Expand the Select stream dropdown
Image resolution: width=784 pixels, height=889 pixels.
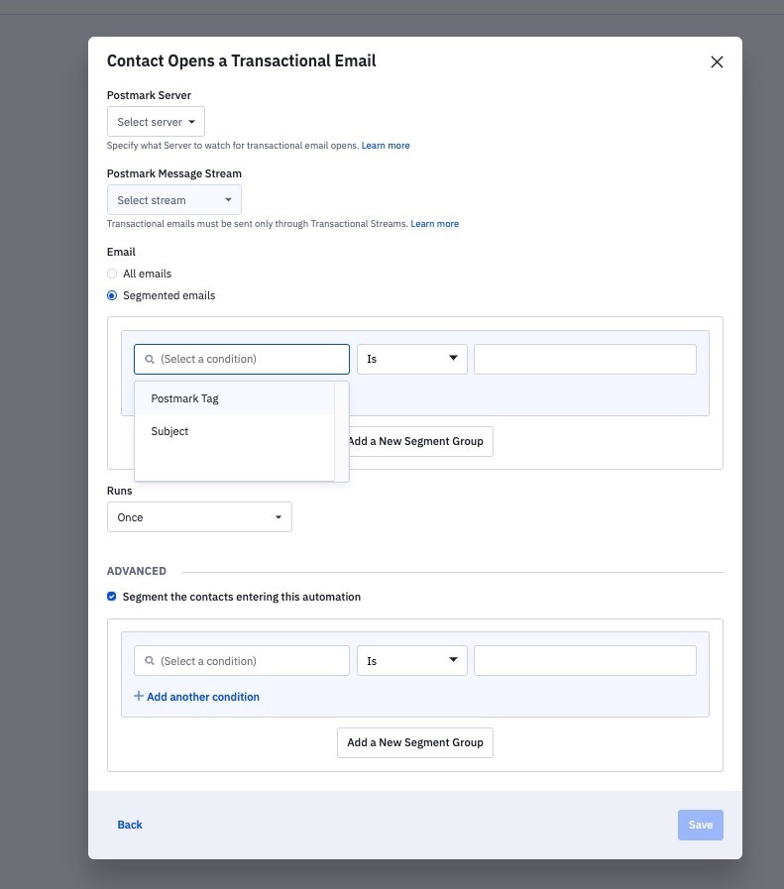pyautogui.click(x=173, y=200)
